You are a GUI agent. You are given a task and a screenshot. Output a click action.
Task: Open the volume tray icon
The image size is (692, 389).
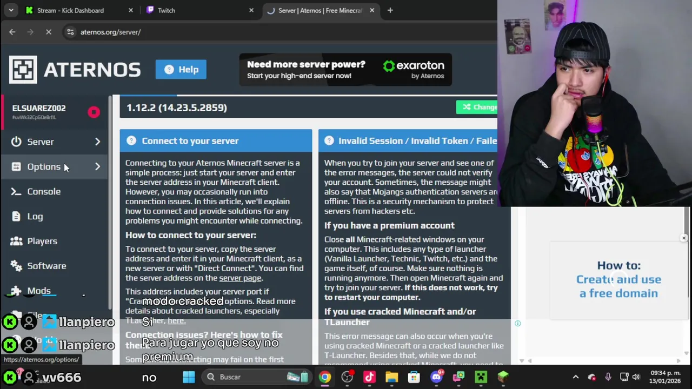click(x=636, y=377)
